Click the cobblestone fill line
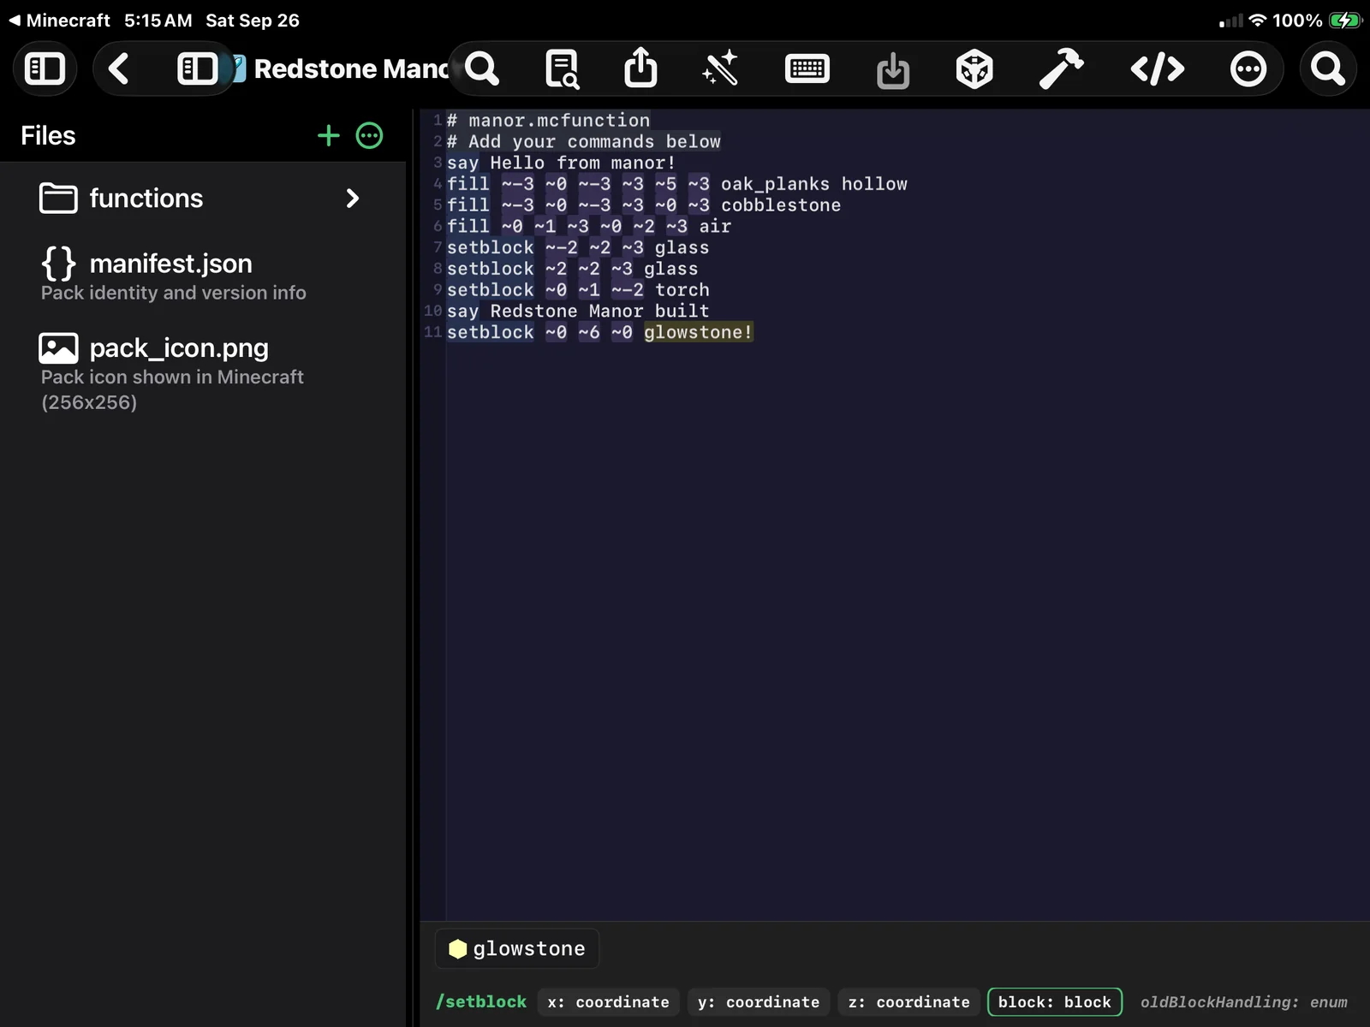The width and height of the screenshot is (1370, 1027). (643, 205)
